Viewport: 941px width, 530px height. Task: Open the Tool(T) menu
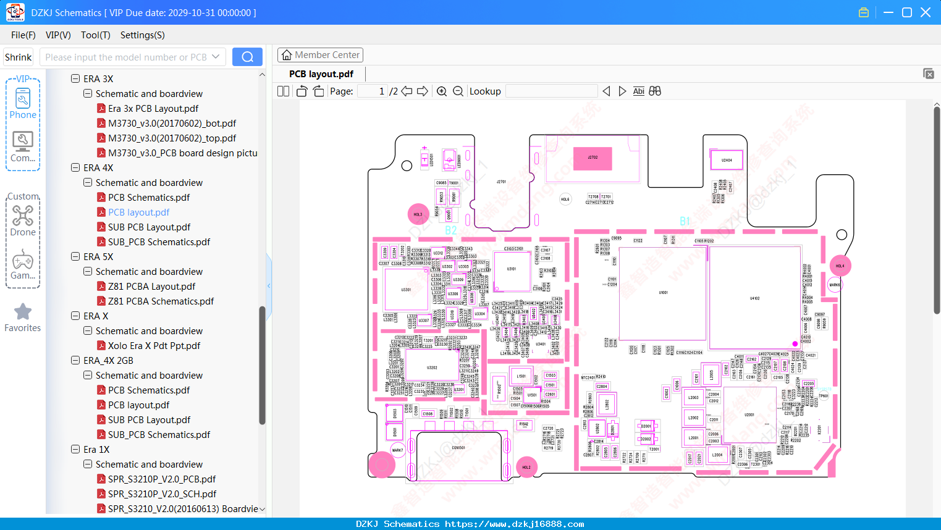tap(96, 35)
